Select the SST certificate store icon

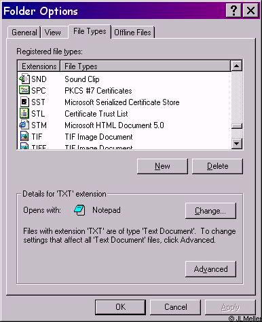(24, 102)
